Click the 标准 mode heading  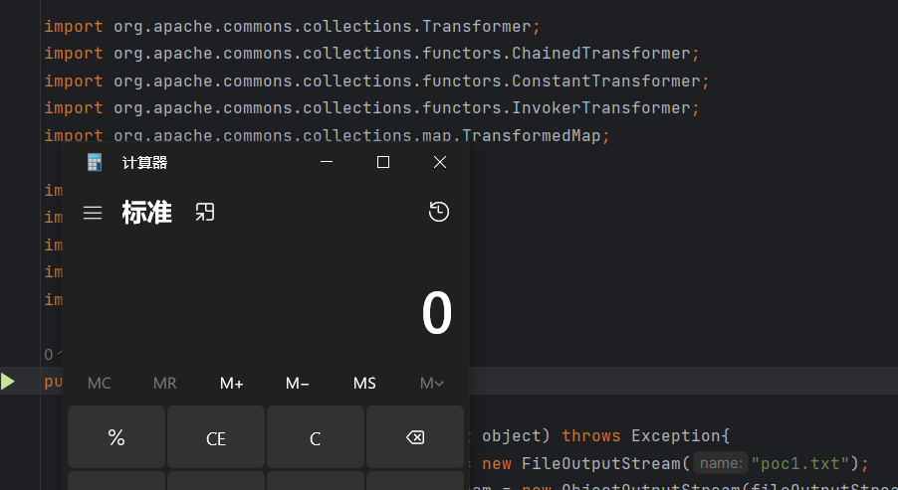tap(147, 213)
